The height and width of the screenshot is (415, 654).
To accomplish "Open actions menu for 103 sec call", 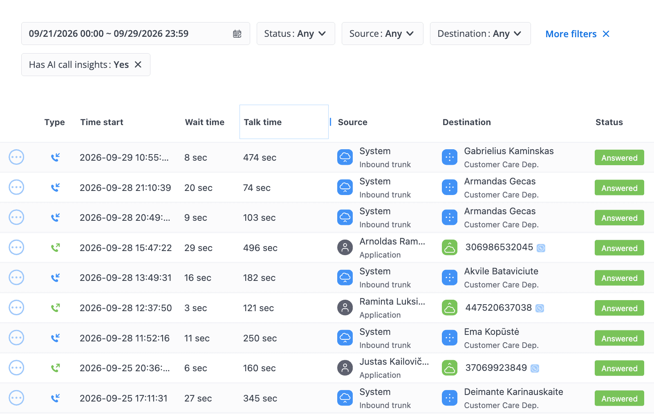I will click(16, 217).
